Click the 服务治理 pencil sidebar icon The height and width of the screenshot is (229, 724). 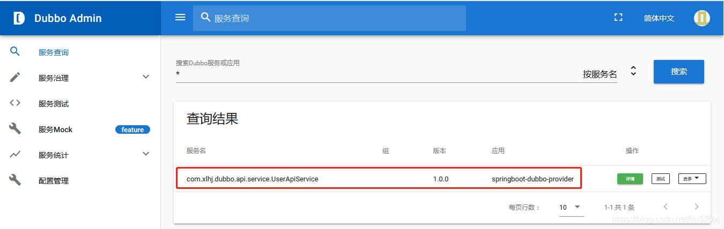(x=15, y=77)
